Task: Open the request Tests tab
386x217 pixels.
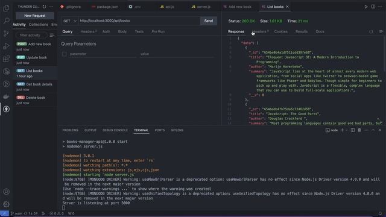Action: coord(139,31)
